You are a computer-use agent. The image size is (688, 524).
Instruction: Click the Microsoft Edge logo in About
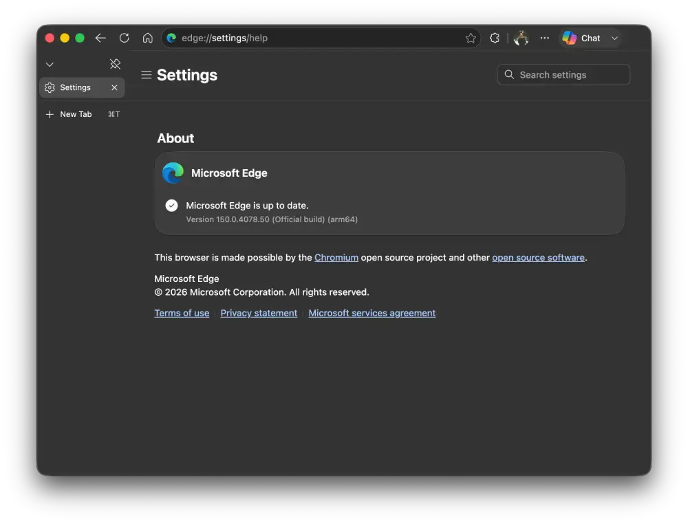173,173
